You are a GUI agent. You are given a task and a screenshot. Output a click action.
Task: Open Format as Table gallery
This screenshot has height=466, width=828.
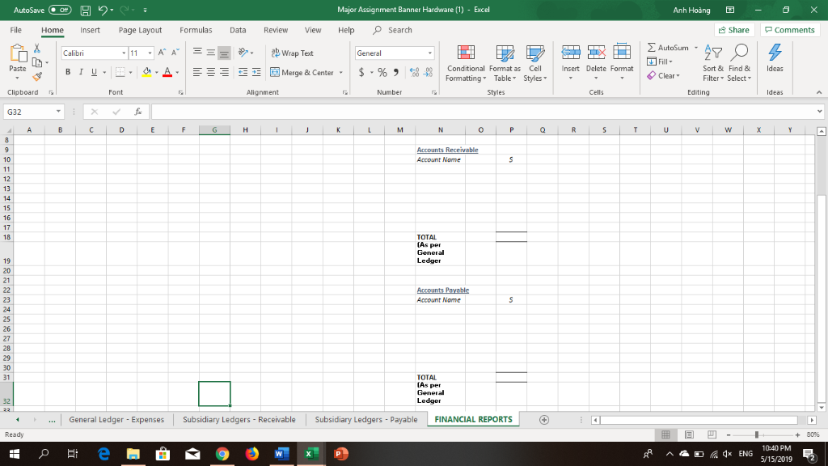click(x=505, y=63)
